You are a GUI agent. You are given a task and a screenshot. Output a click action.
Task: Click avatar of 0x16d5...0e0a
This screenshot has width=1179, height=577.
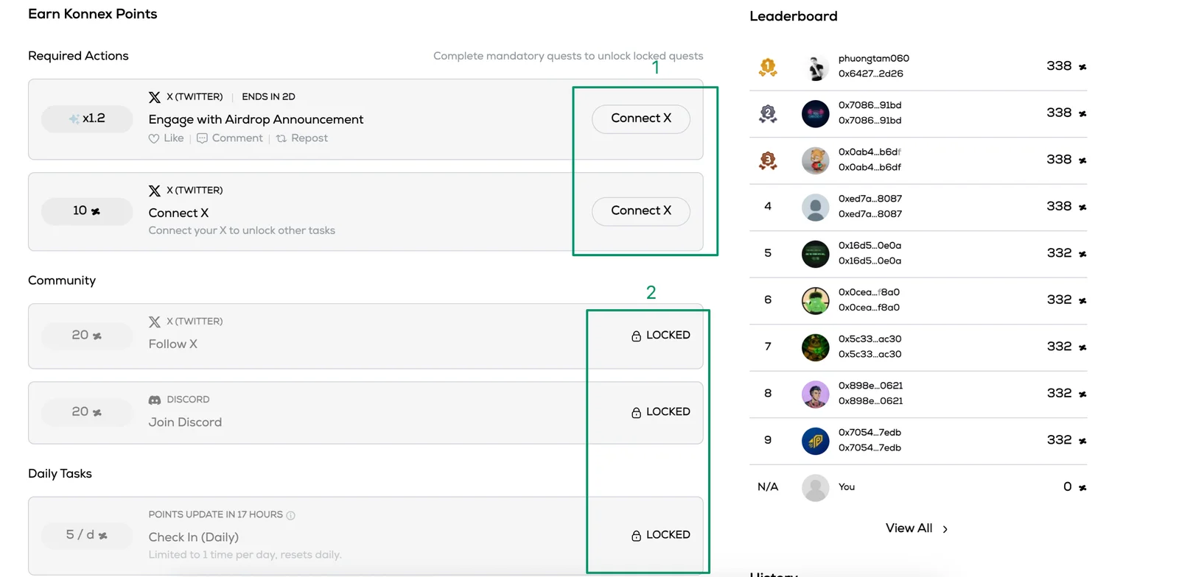point(816,254)
